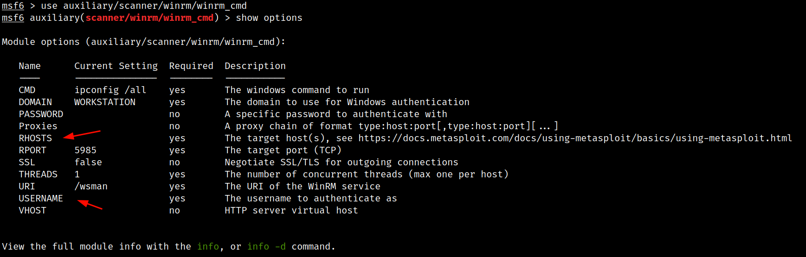
Task: Click the PASSWORD option name
Action: [x=41, y=114]
